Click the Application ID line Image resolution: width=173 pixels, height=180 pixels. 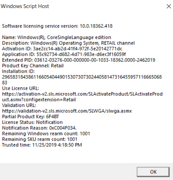click(x=64, y=54)
